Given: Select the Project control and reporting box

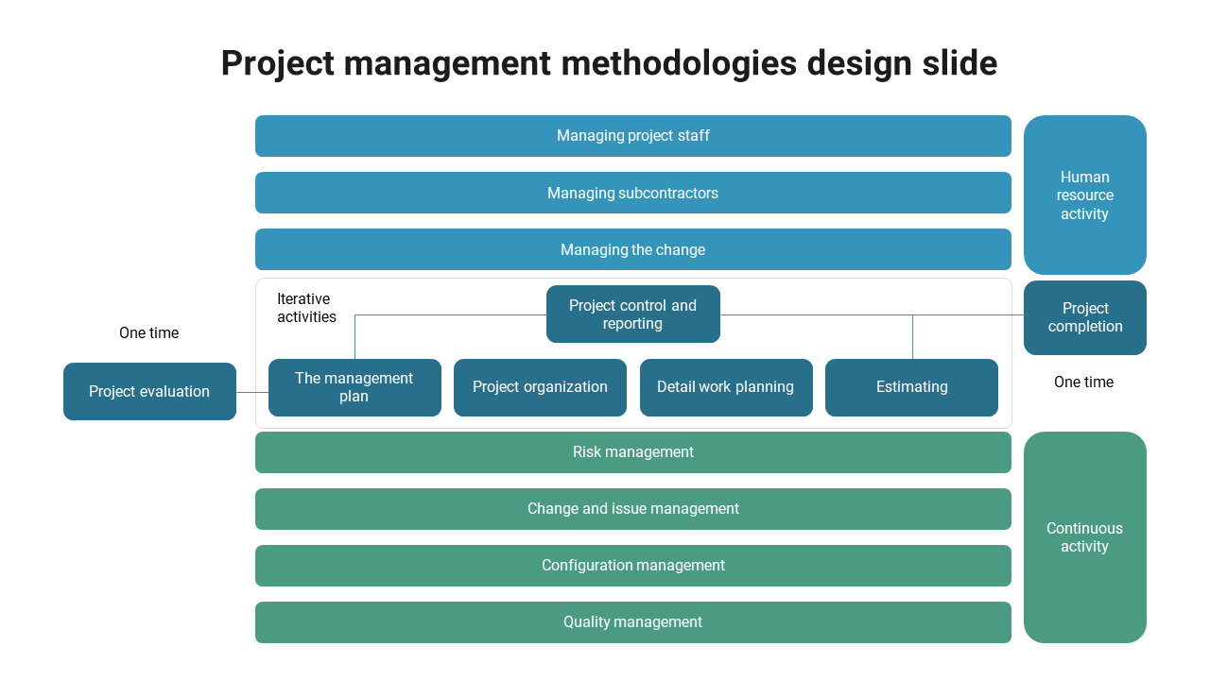Looking at the screenshot, I should [x=632, y=314].
